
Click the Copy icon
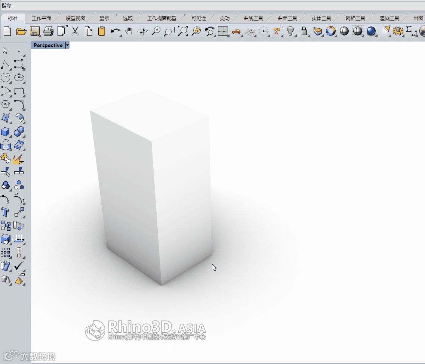click(x=88, y=31)
